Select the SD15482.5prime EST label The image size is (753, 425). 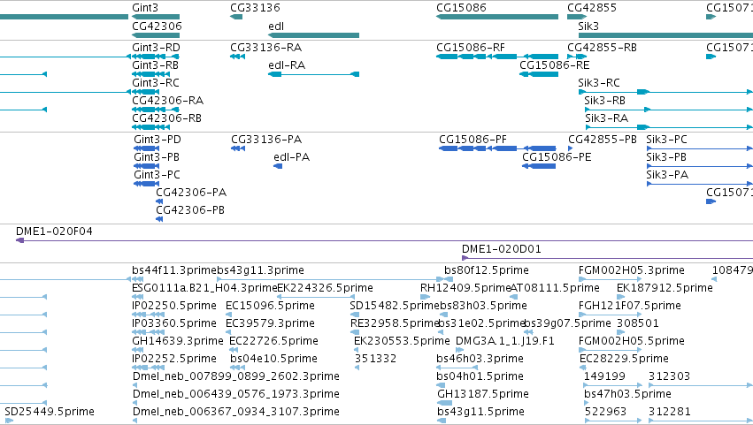click(395, 306)
